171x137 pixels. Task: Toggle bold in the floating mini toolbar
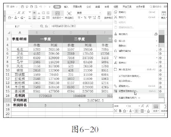(x=120, y=111)
